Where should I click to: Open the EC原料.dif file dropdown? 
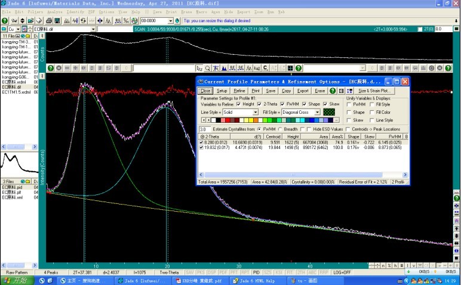click(93, 29)
